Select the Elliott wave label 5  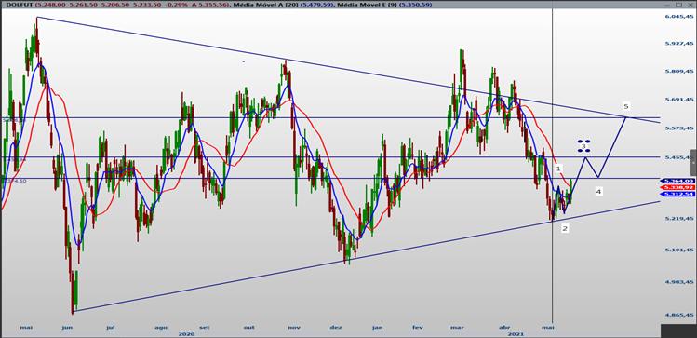click(x=626, y=106)
